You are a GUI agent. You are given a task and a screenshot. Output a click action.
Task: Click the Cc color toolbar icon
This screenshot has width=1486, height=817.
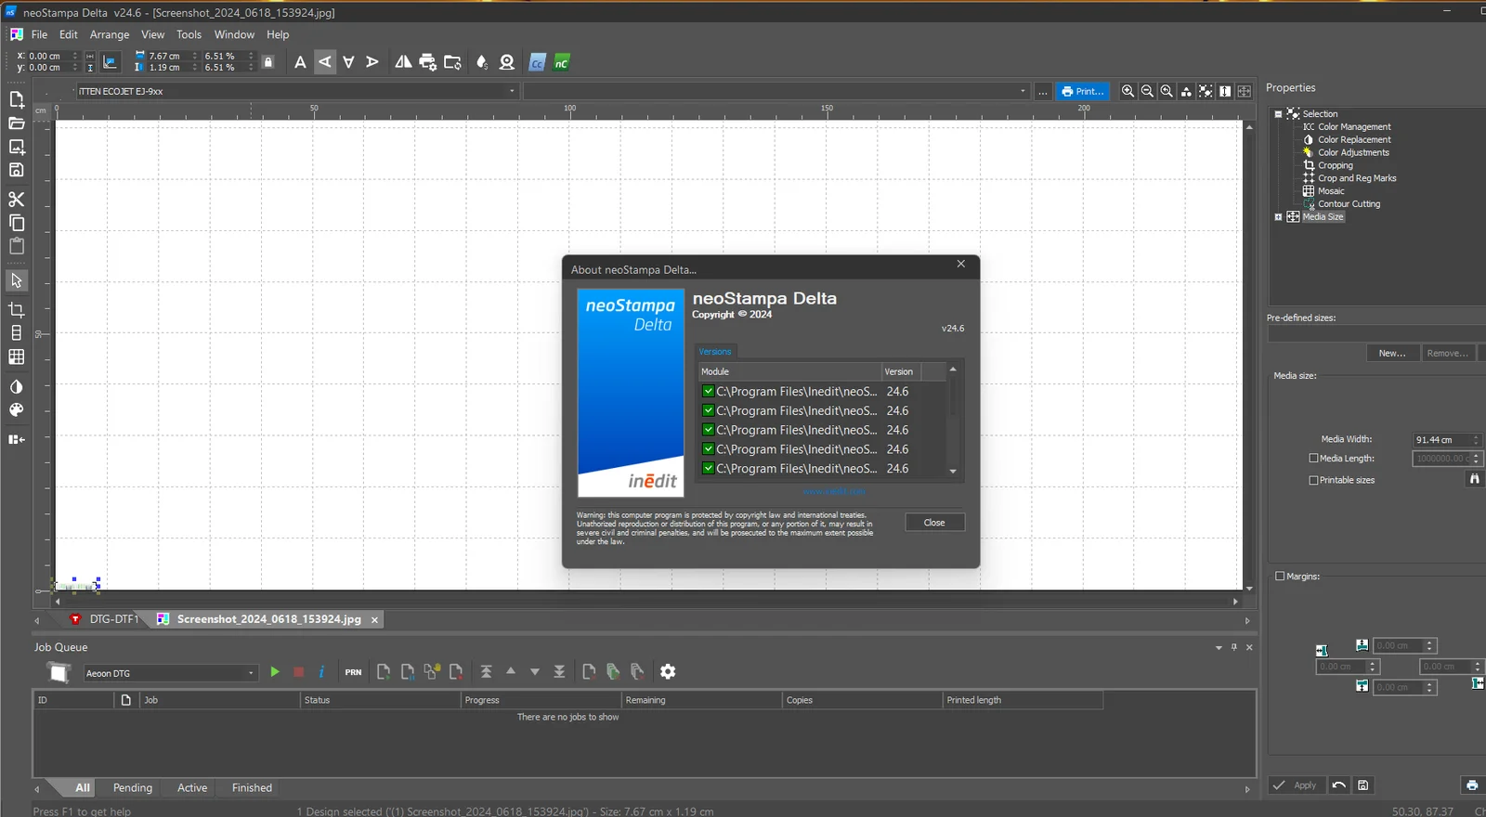537,62
